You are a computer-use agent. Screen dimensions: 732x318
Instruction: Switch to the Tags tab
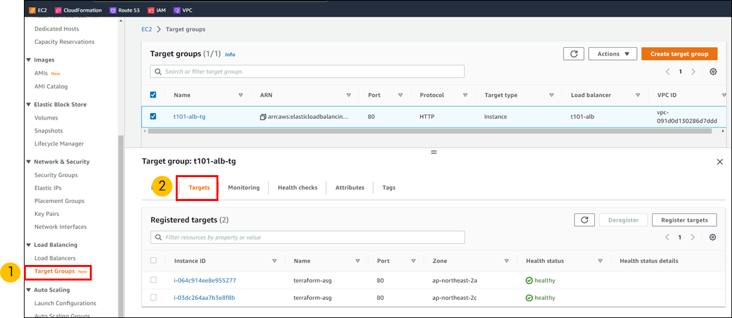point(389,187)
